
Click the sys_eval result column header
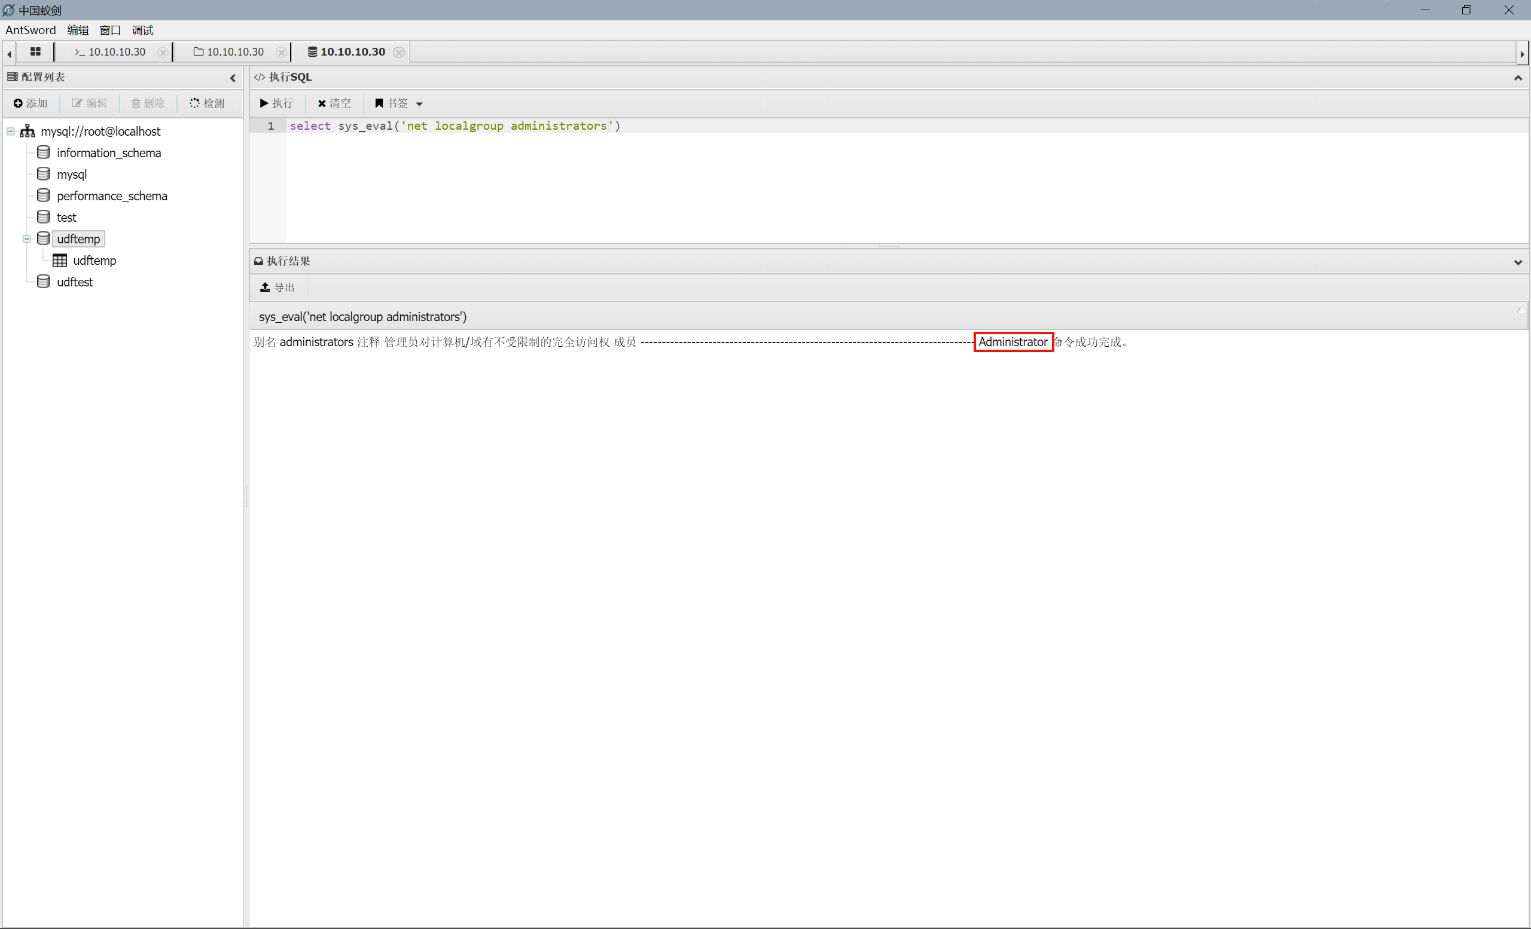tap(363, 317)
